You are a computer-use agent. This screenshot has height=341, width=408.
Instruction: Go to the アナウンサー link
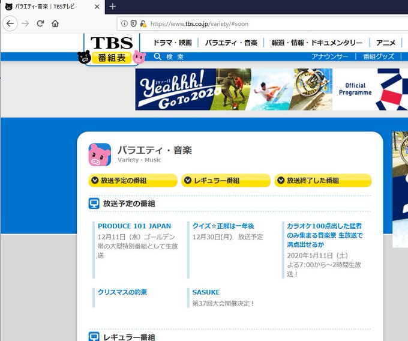[x=330, y=56]
